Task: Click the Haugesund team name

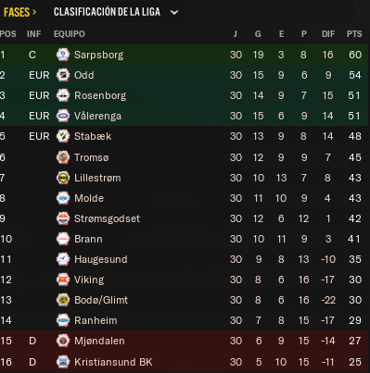Action: 101,259
